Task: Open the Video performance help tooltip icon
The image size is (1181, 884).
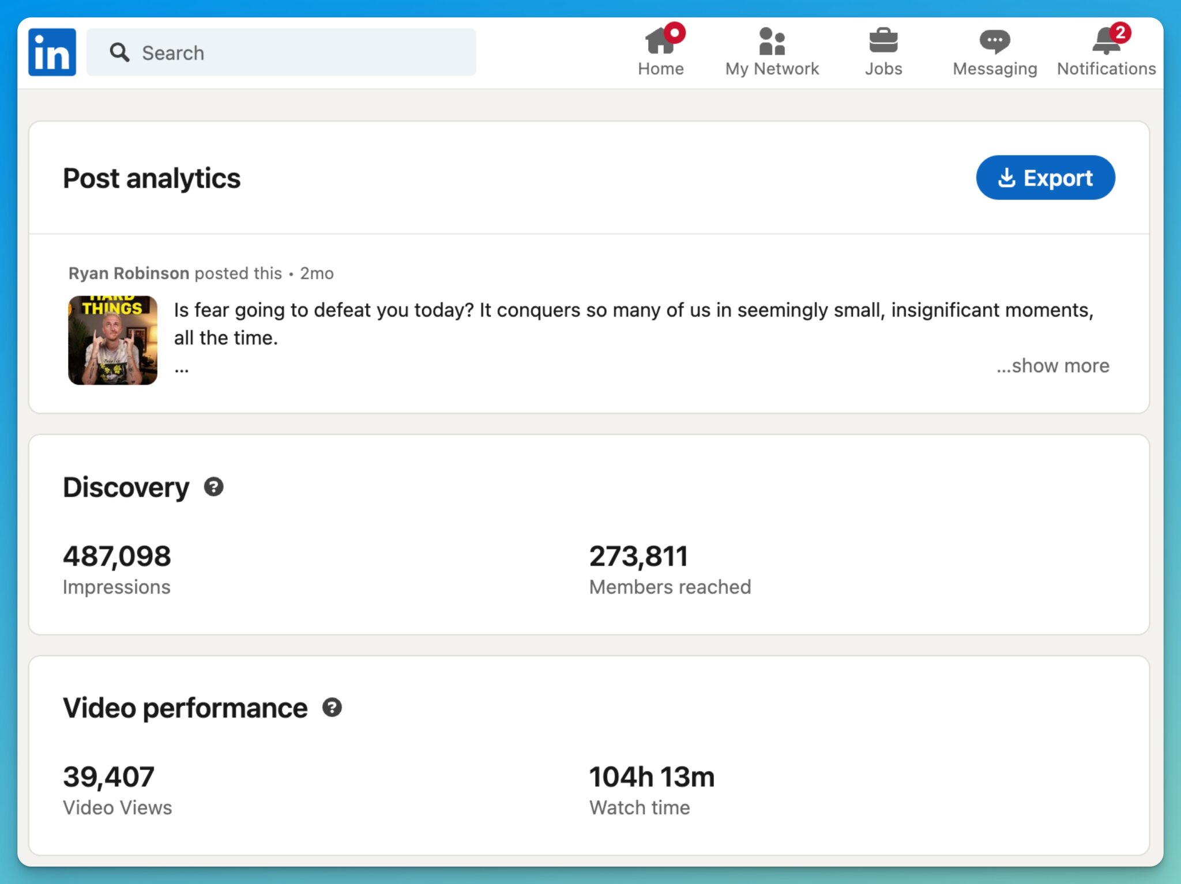Action: (333, 708)
